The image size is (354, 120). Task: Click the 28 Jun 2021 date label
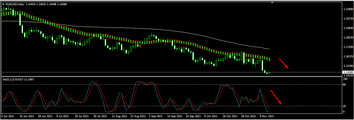coord(45,117)
